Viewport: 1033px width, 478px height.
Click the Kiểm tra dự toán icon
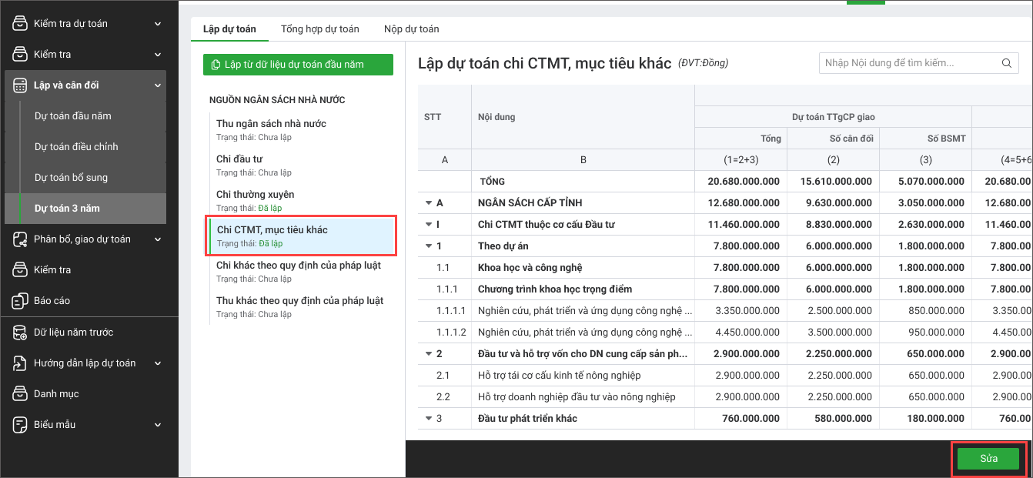[x=20, y=24]
